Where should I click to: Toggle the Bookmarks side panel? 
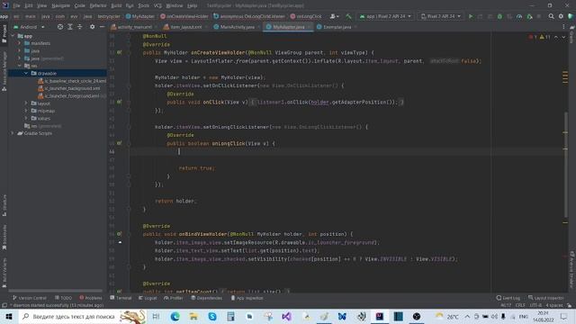(x=4, y=238)
